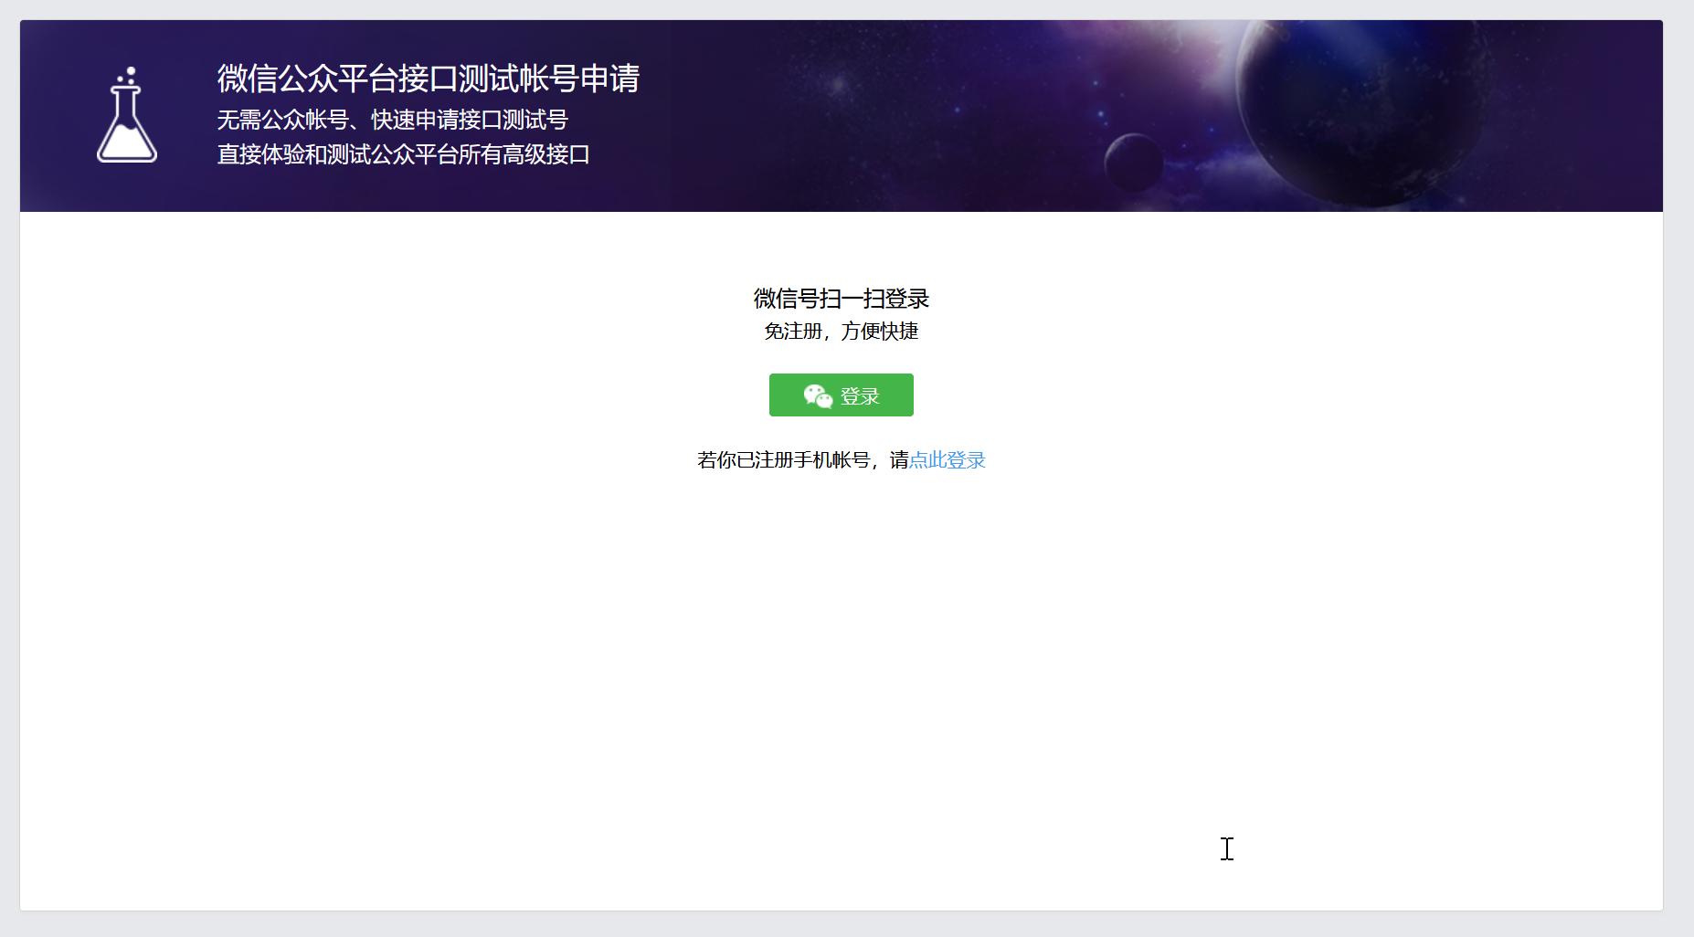
Task: Click the 微信公众平台接口测试帐号申请 page title
Action: [x=428, y=79]
